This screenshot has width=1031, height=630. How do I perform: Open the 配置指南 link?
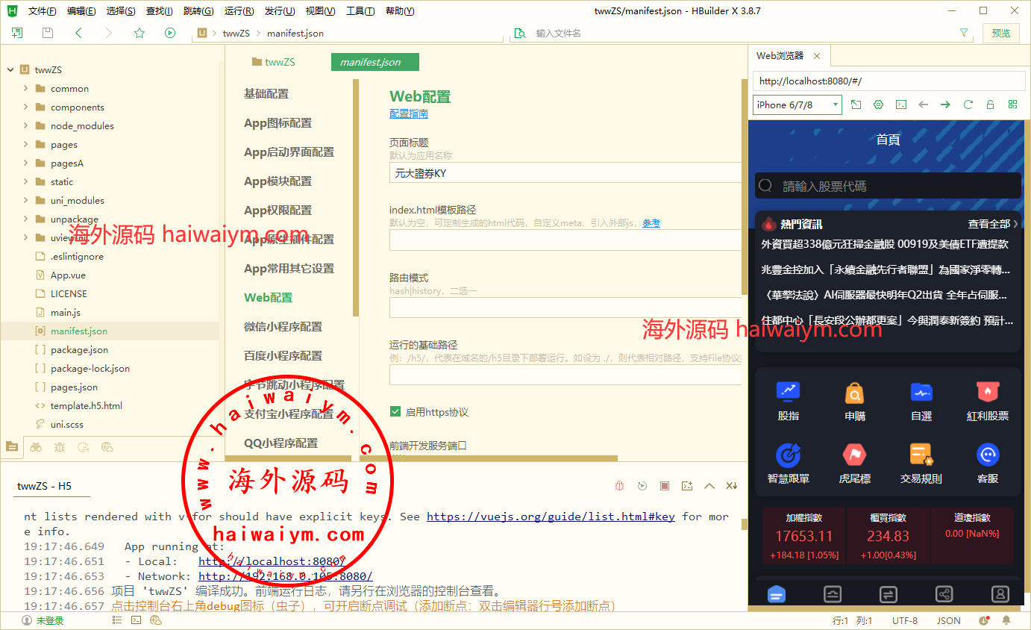coord(409,114)
